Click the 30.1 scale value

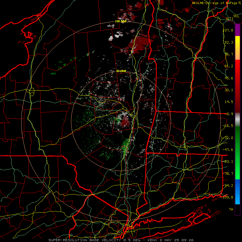[x=229, y=90]
